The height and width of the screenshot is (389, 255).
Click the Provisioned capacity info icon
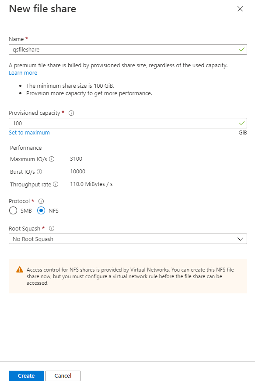click(x=71, y=113)
